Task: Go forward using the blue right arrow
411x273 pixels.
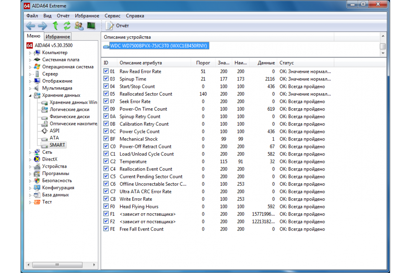Action: click(x=42, y=26)
